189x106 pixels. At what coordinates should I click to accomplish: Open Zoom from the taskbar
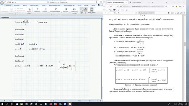(65, 104)
